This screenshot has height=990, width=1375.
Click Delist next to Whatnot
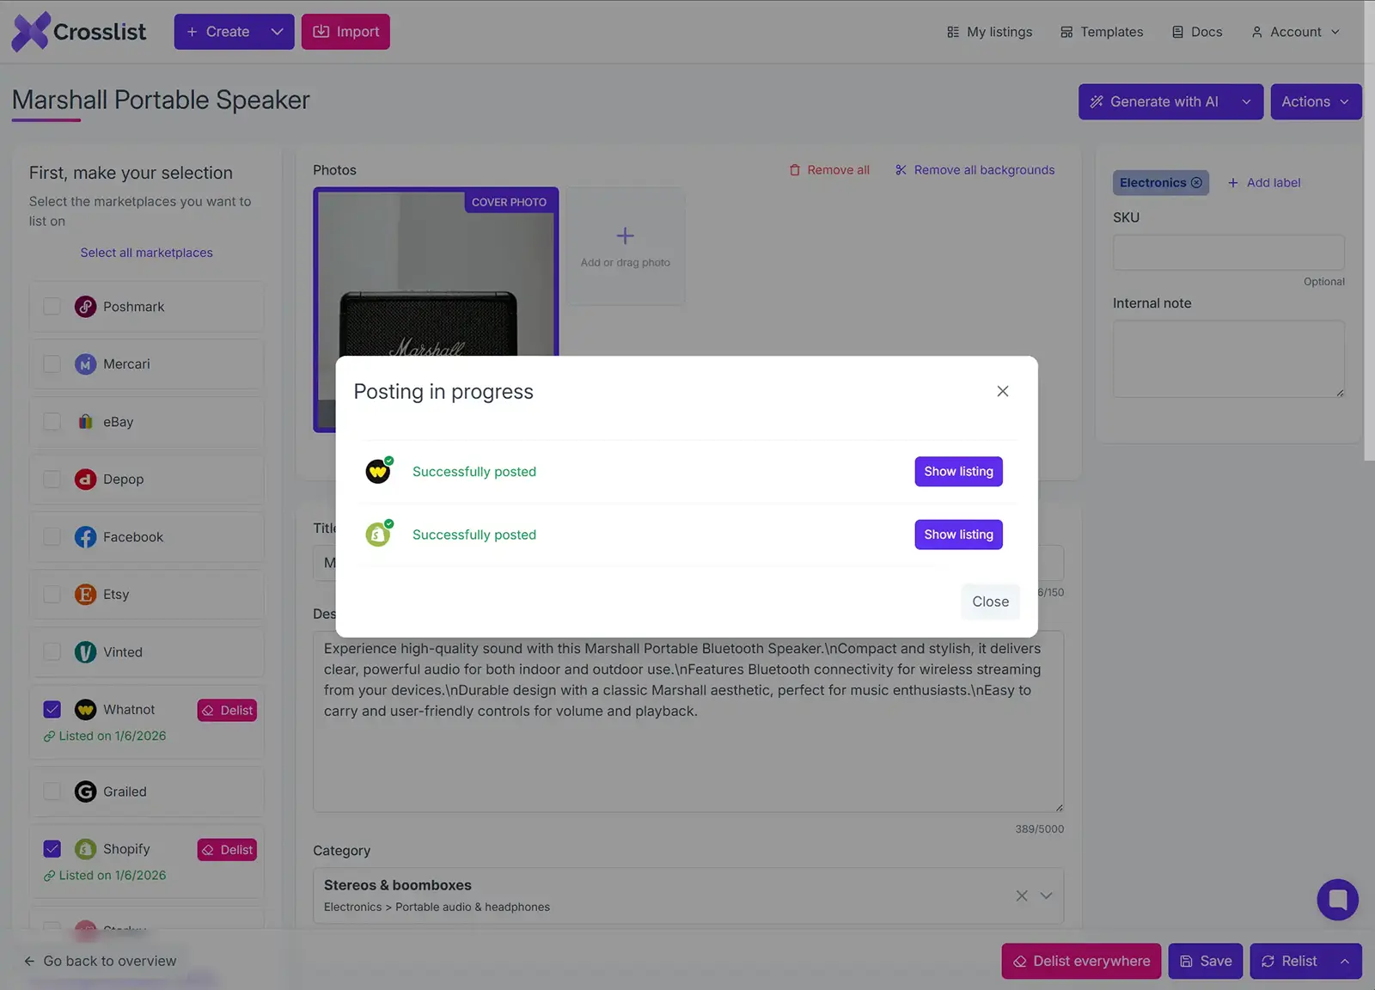(227, 711)
